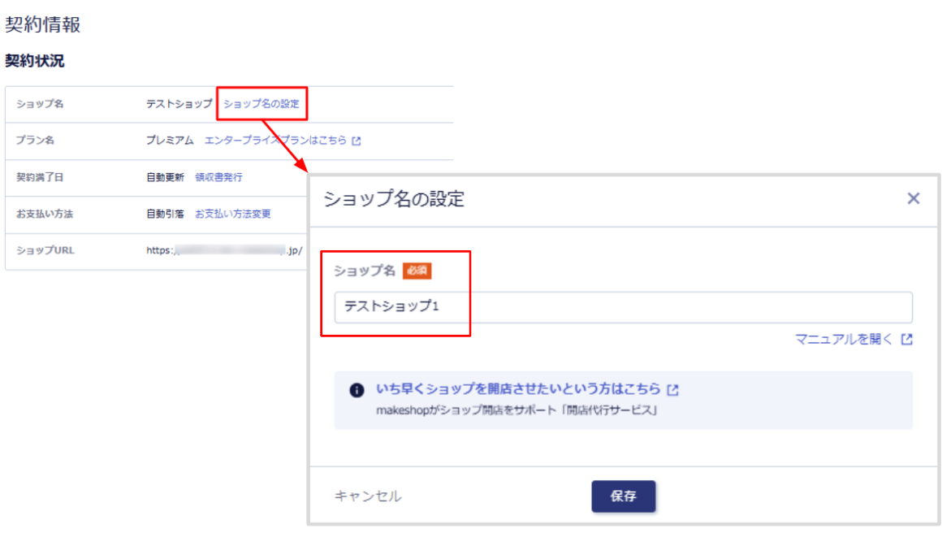Image resolution: width=951 pixels, height=533 pixels.
Task: Click the blurred ショップURL address
Action: (227, 252)
